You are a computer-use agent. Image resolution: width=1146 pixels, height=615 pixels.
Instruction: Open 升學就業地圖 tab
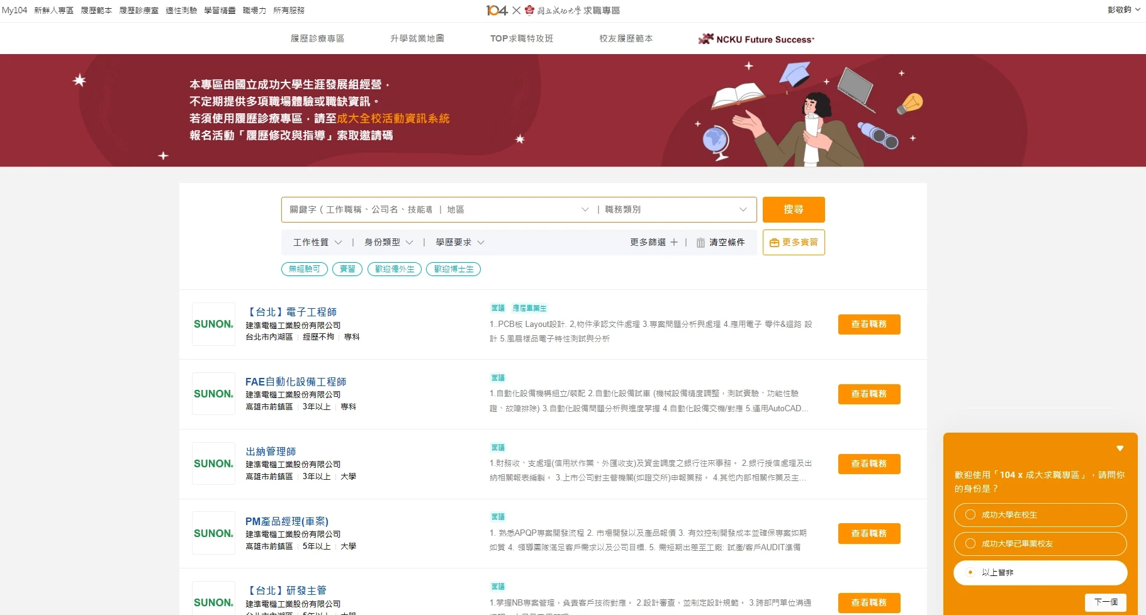[x=417, y=38]
